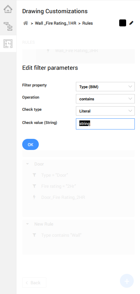Click the filter icon beside Type = "Door"

[x=34, y=175]
